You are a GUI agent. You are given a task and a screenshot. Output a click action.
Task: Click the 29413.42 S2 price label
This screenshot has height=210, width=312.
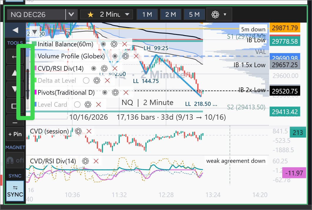pyautogui.click(x=285, y=112)
